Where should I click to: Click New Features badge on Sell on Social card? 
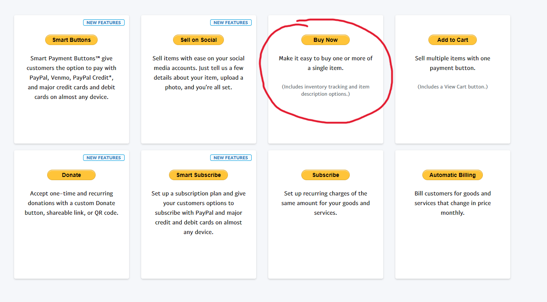coord(231,23)
